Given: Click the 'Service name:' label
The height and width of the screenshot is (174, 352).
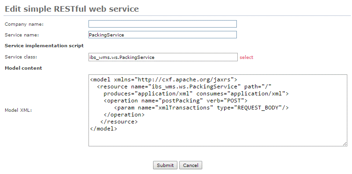Looking at the screenshot, I should tap(22, 35).
